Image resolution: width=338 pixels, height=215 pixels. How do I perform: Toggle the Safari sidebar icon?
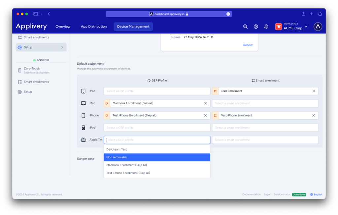36,14
